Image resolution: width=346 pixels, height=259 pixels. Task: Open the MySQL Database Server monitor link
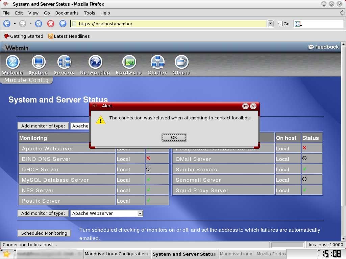coord(55,180)
